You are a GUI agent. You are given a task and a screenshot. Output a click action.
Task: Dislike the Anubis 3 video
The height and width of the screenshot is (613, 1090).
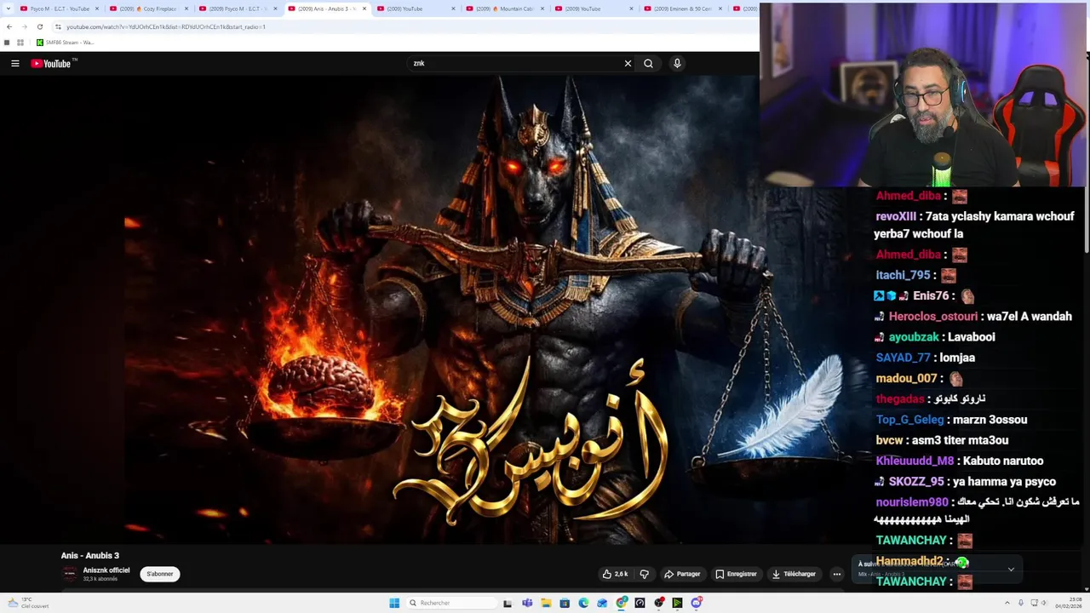[x=645, y=574]
